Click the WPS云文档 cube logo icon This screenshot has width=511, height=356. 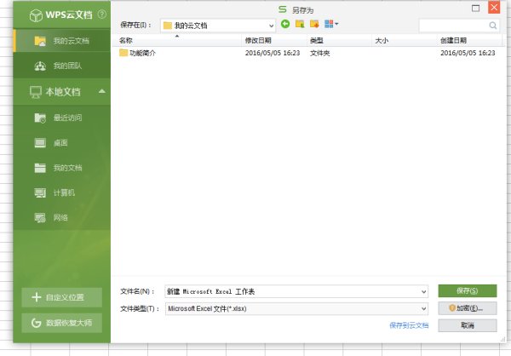click(36, 15)
